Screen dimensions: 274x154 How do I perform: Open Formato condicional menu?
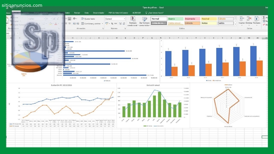pyautogui.click(x=133, y=22)
